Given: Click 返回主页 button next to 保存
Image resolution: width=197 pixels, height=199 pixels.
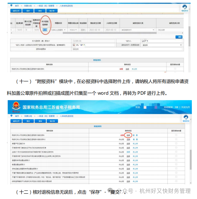Looking at the screenshot, I should click(16, 11).
